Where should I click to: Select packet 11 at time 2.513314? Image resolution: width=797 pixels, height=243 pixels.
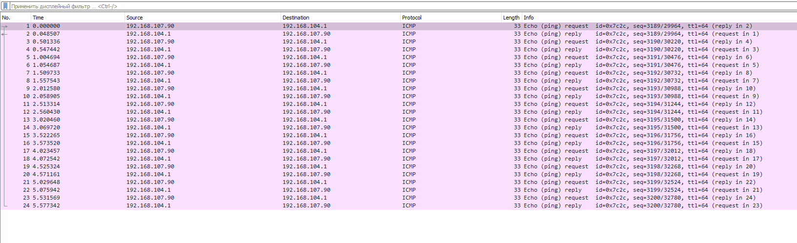[x=398, y=104]
